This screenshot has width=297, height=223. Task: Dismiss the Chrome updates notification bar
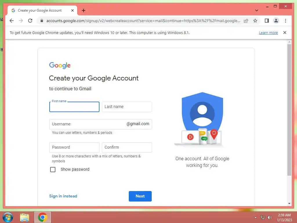(x=285, y=33)
